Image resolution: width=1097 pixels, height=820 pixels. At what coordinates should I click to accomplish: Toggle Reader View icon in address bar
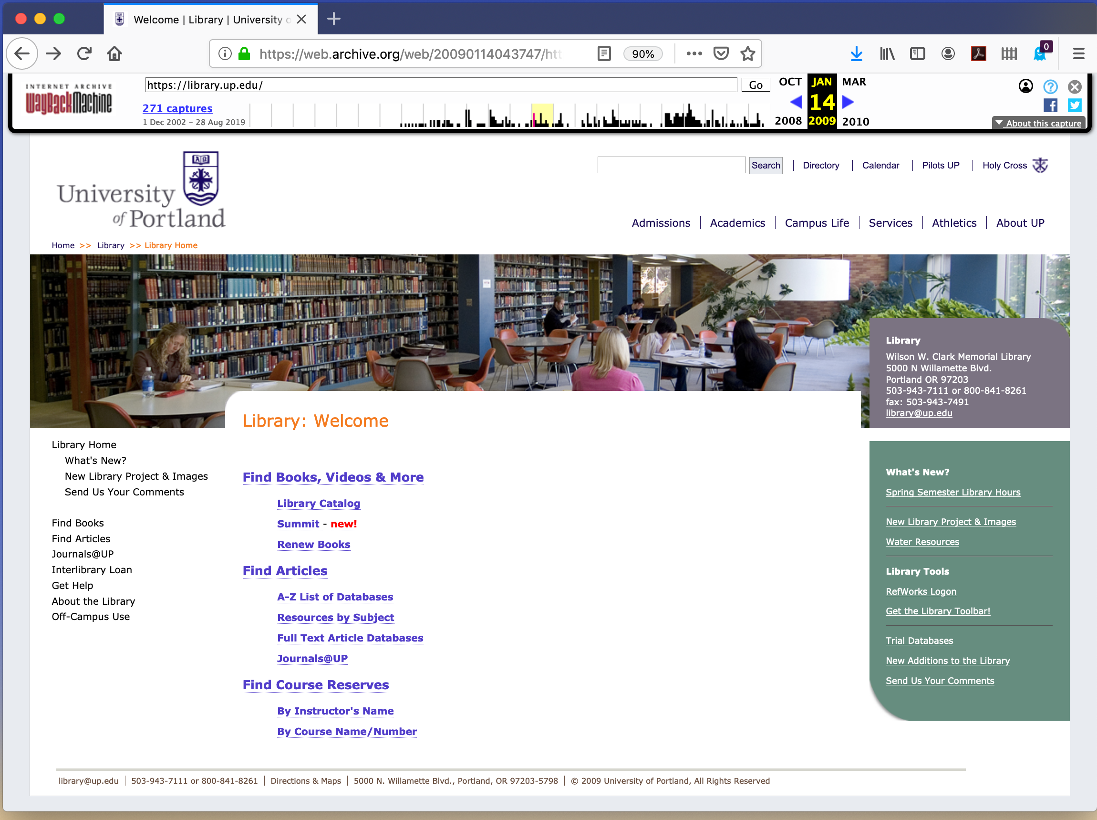604,53
